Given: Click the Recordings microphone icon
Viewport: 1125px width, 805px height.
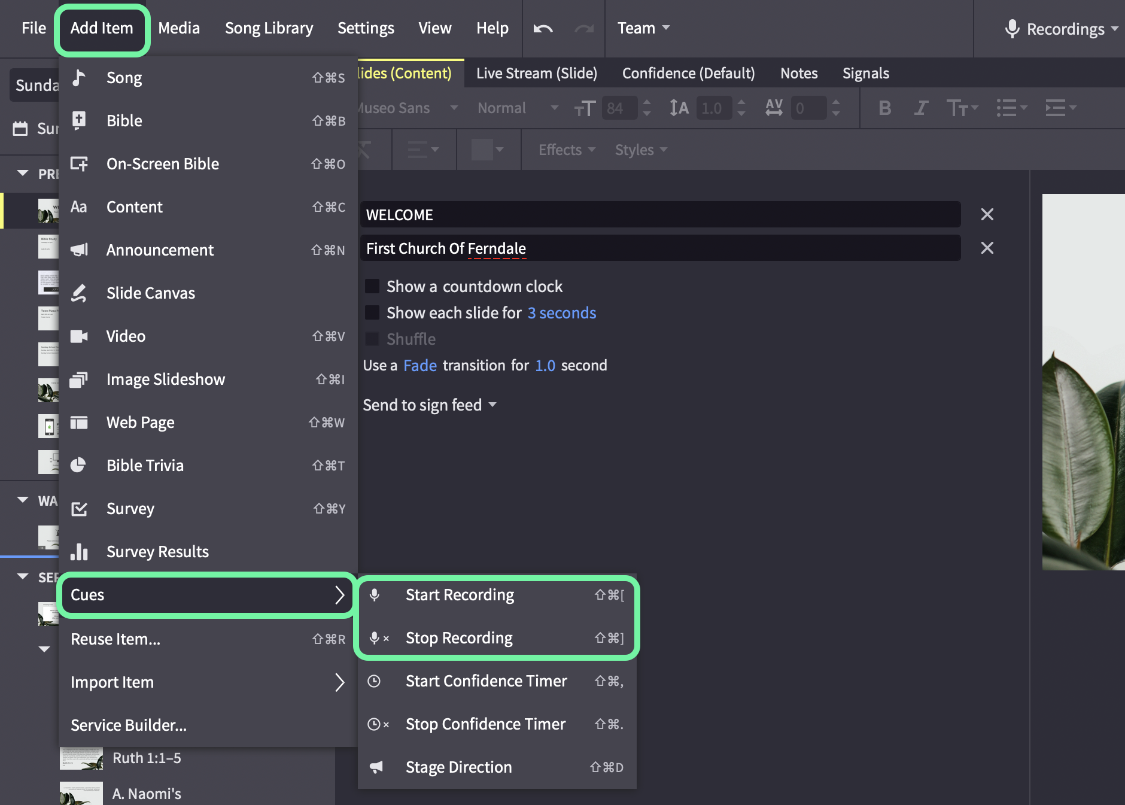Looking at the screenshot, I should (x=1012, y=29).
